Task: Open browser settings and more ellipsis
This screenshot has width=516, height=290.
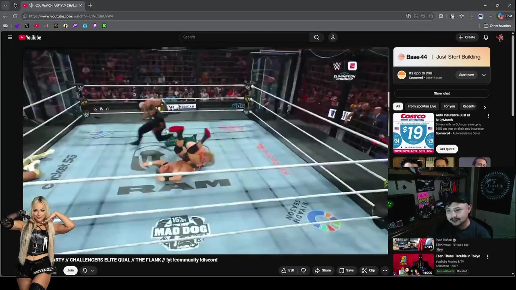Action: point(490,16)
